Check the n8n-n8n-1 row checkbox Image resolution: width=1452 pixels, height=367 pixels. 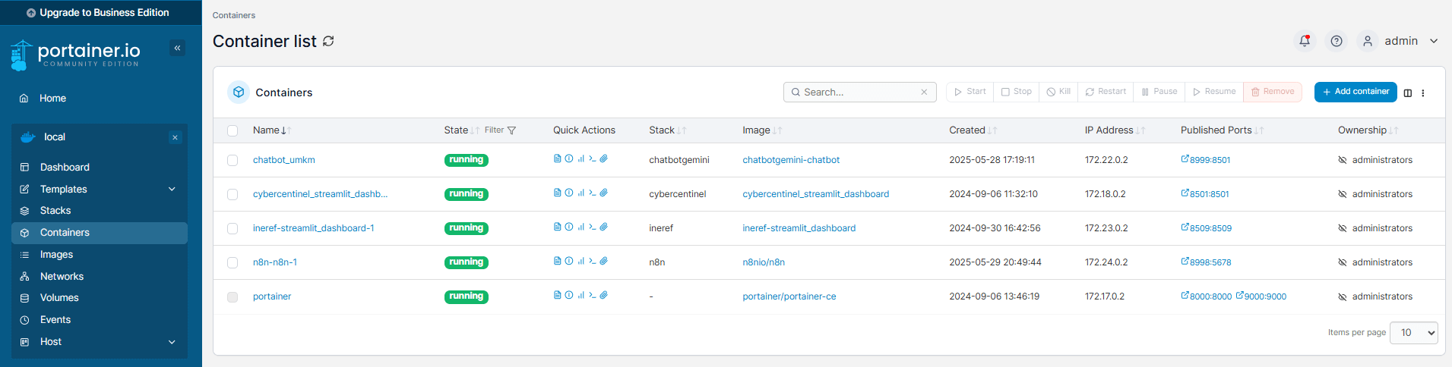tap(233, 262)
